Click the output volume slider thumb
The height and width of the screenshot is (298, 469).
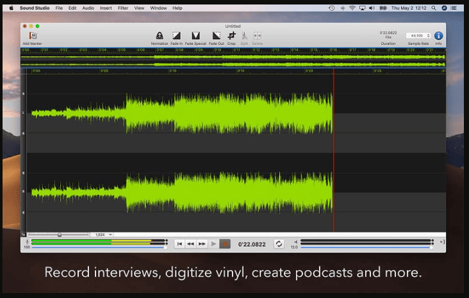431,247
